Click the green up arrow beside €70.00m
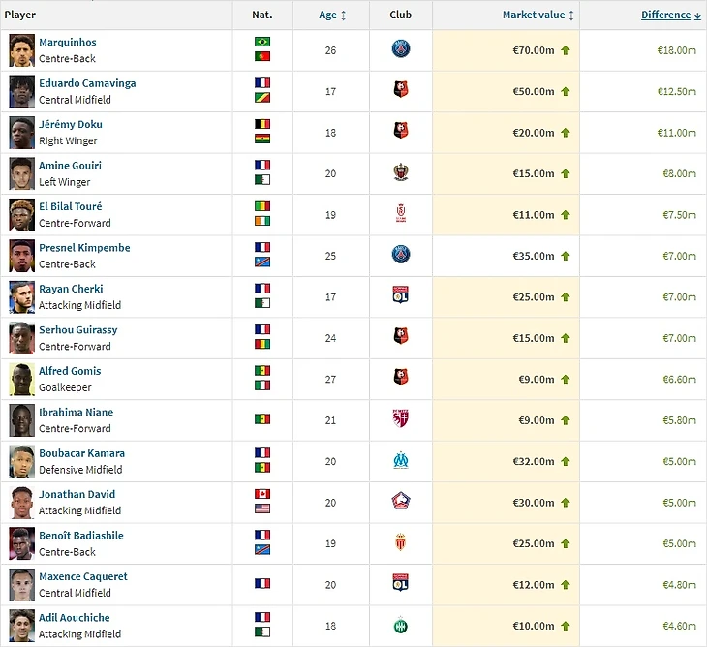The height and width of the screenshot is (647, 707). pyautogui.click(x=566, y=50)
